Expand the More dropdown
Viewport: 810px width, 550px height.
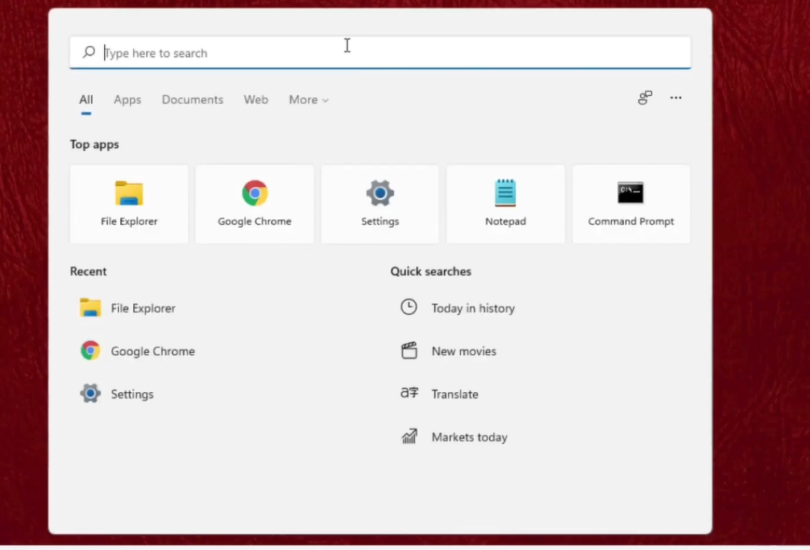tap(309, 100)
